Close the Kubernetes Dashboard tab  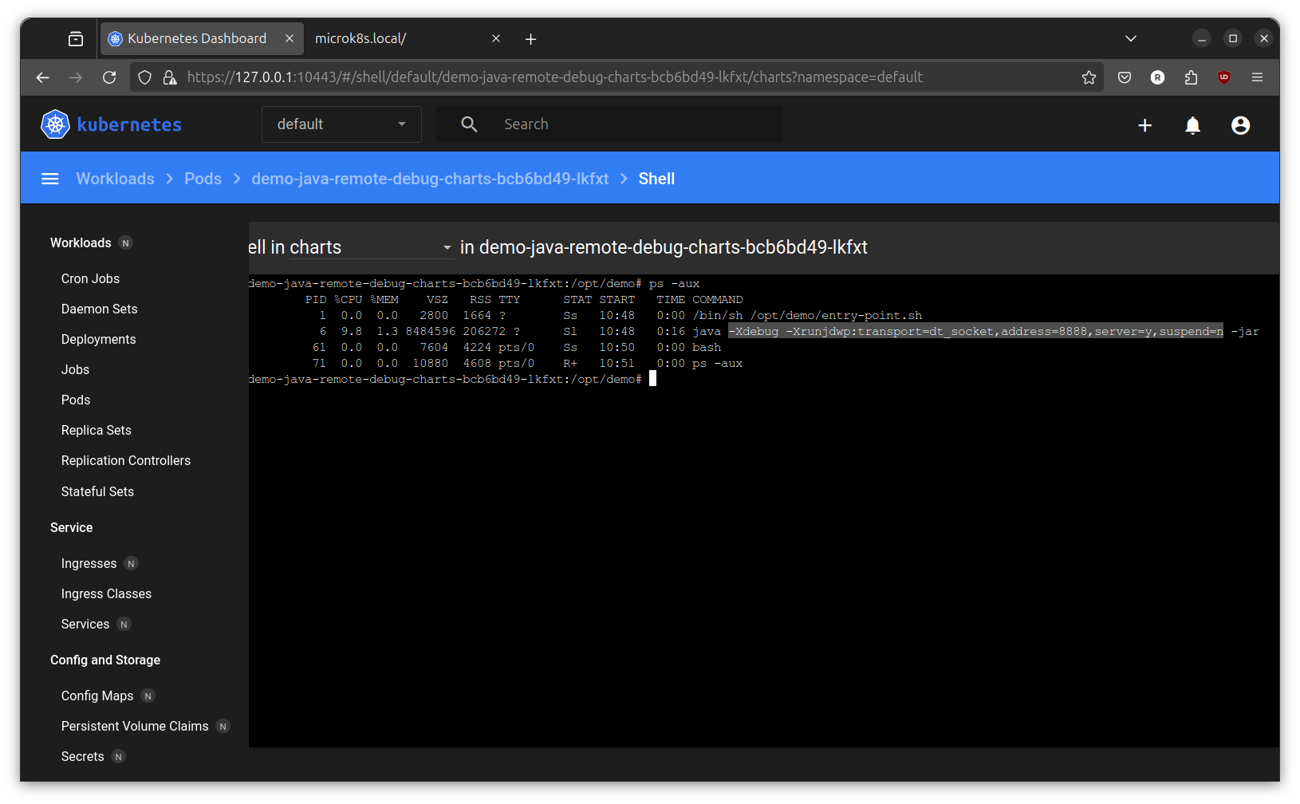tap(290, 38)
